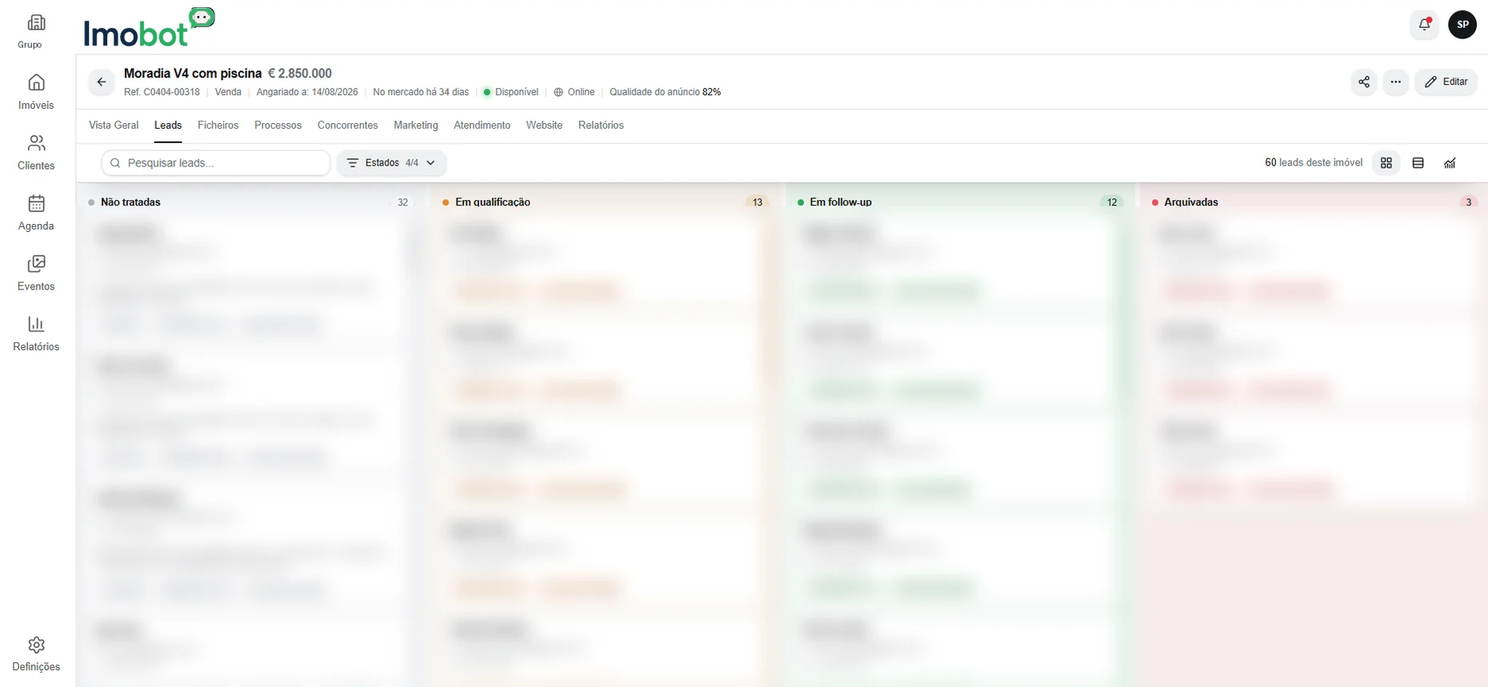Open the notifications bell
Screen dimensions: 1488x687
(1424, 24)
